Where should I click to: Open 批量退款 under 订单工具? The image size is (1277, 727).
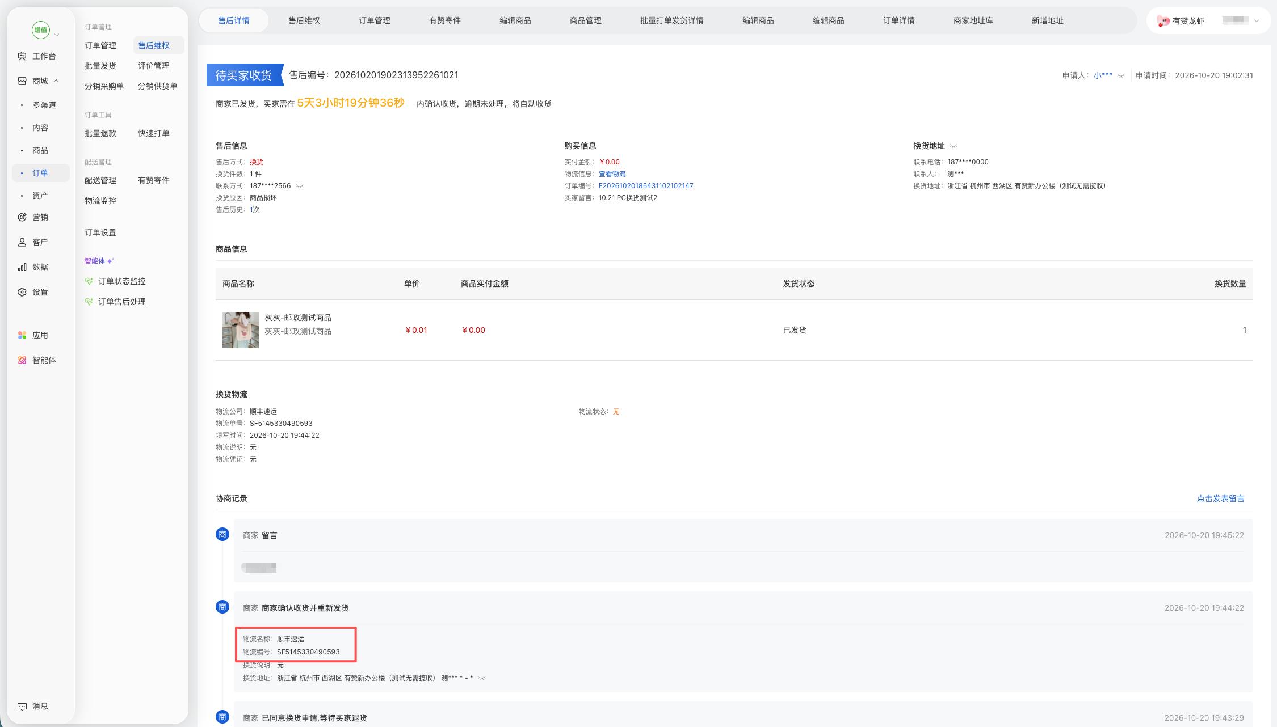click(100, 133)
